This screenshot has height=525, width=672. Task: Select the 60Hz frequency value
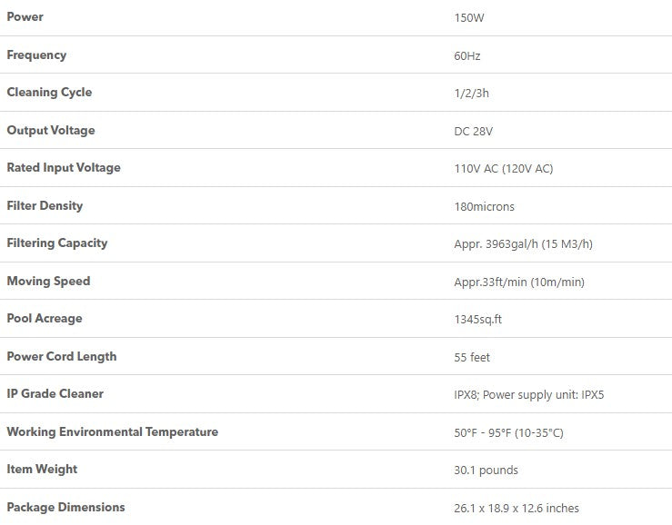467,56
